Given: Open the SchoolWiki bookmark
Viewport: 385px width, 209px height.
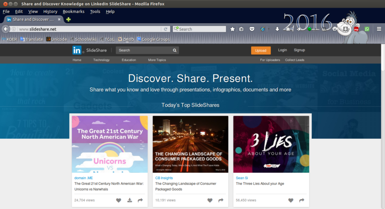Looking at the screenshot, I should pyautogui.click(x=83, y=39).
